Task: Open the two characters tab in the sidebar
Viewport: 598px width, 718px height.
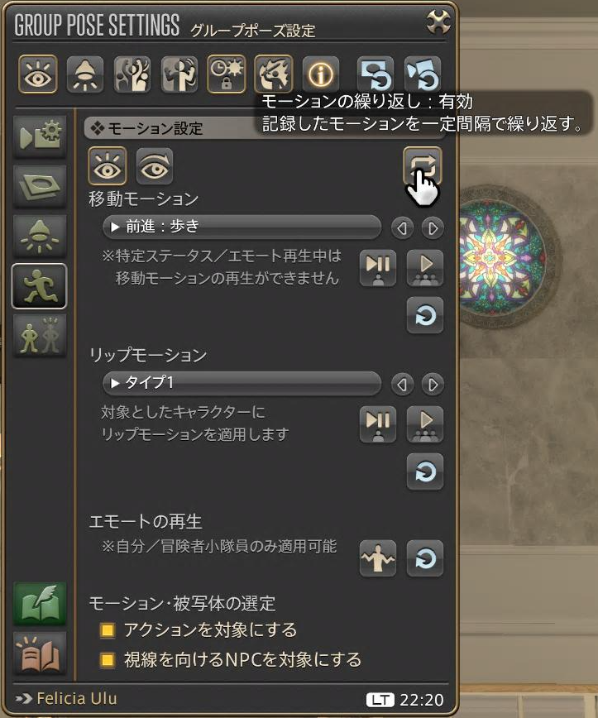Action: click(40, 336)
